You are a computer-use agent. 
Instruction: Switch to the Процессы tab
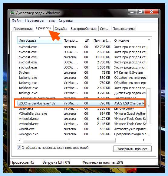pyautogui.click(x=44, y=28)
